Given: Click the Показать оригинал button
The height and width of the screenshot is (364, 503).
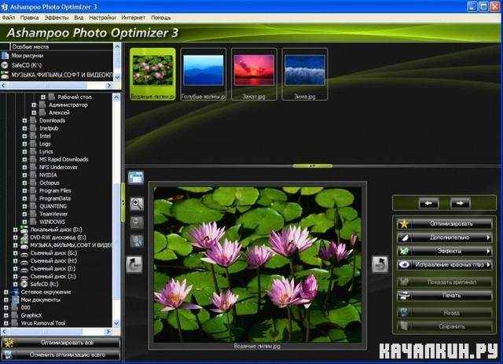Looking at the screenshot, I should click(445, 282).
